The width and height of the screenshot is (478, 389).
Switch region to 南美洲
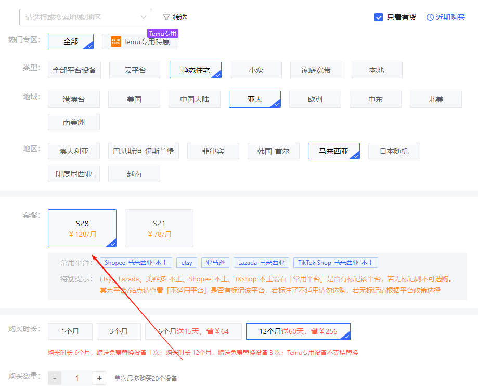tap(74, 122)
